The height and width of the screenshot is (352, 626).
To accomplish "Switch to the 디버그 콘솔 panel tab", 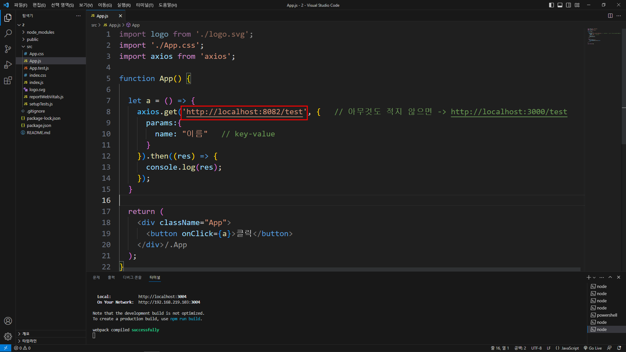I will pyautogui.click(x=132, y=278).
